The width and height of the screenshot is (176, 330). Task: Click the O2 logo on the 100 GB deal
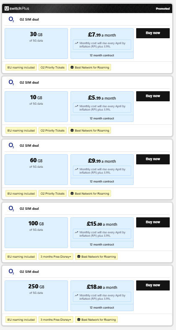click(11, 209)
